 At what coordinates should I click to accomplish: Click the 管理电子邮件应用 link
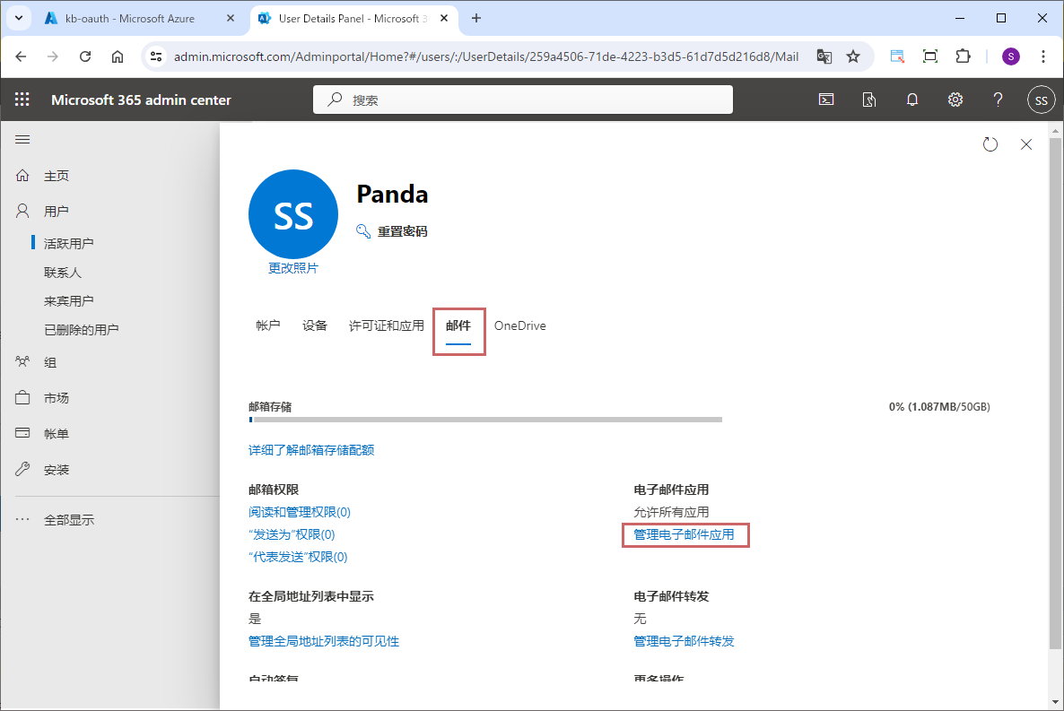pos(684,534)
